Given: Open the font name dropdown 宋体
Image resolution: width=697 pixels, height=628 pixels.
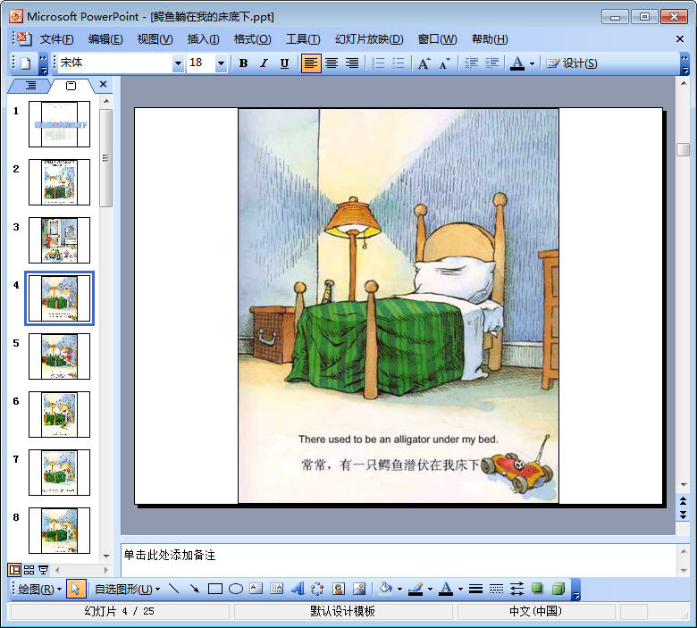Looking at the screenshot, I should click(x=178, y=63).
